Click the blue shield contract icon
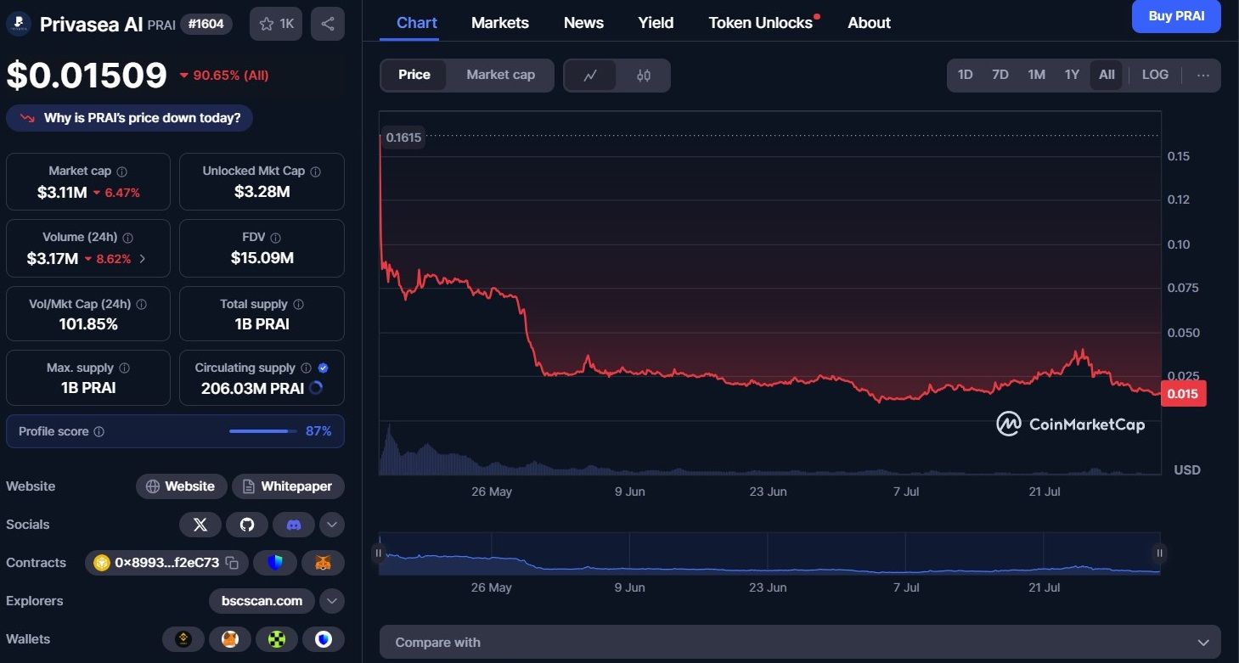 click(275, 563)
